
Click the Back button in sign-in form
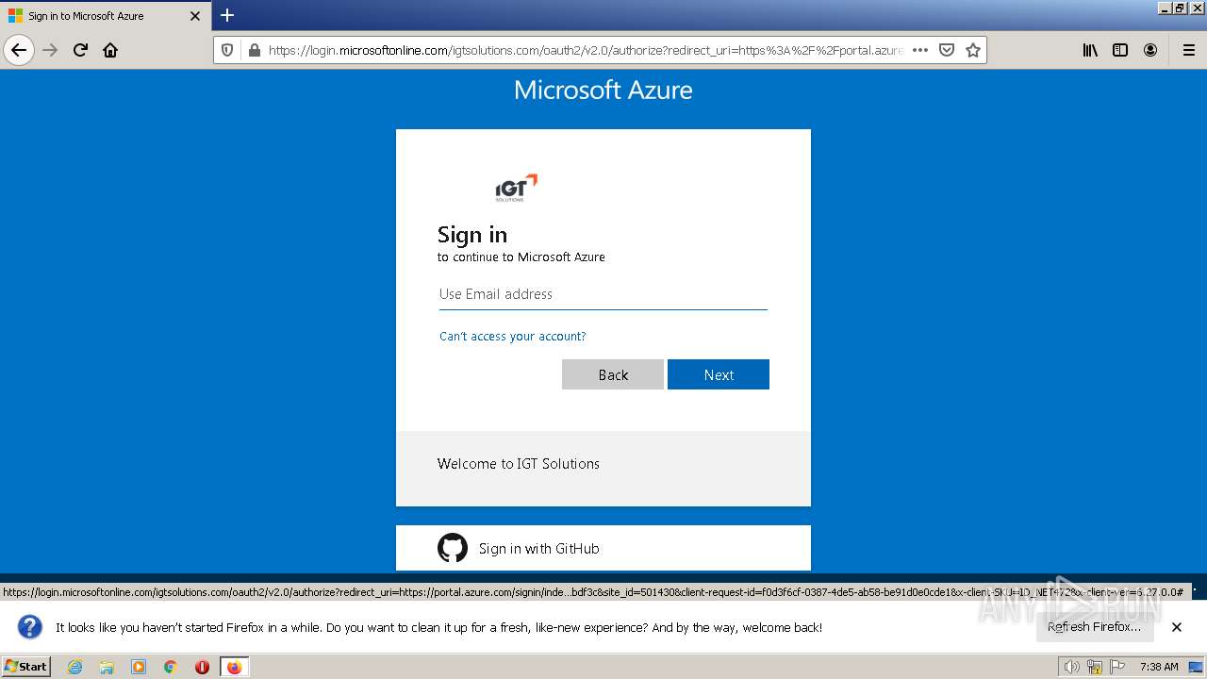point(613,374)
